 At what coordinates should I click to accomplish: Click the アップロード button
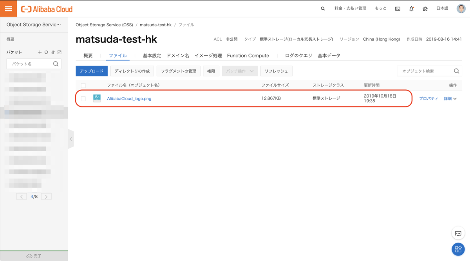click(x=91, y=71)
